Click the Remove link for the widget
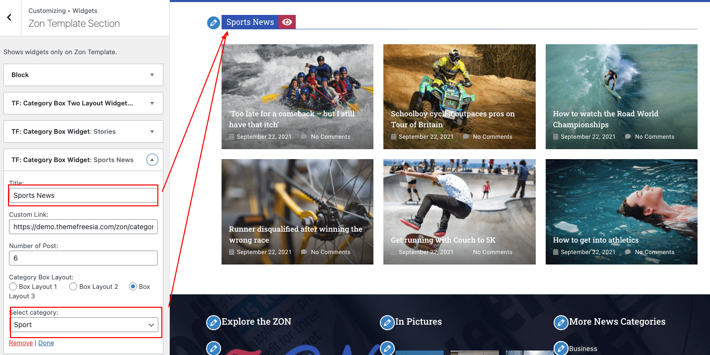This screenshot has height=355, width=710. [x=21, y=343]
